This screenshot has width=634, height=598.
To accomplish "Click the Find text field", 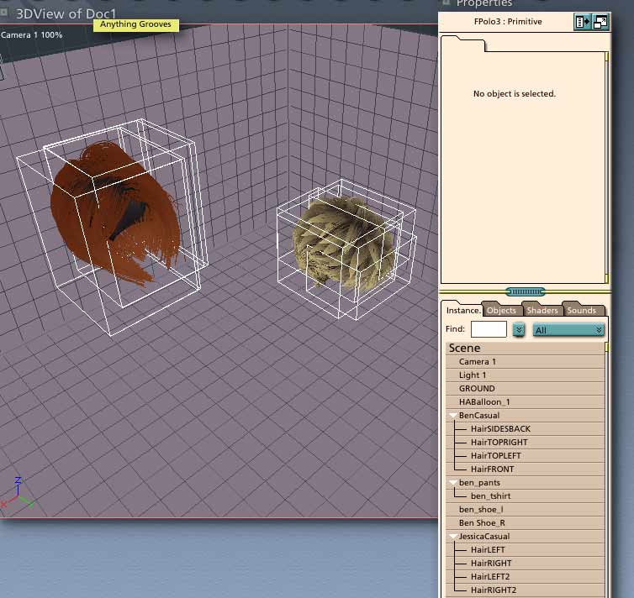I will (489, 330).
